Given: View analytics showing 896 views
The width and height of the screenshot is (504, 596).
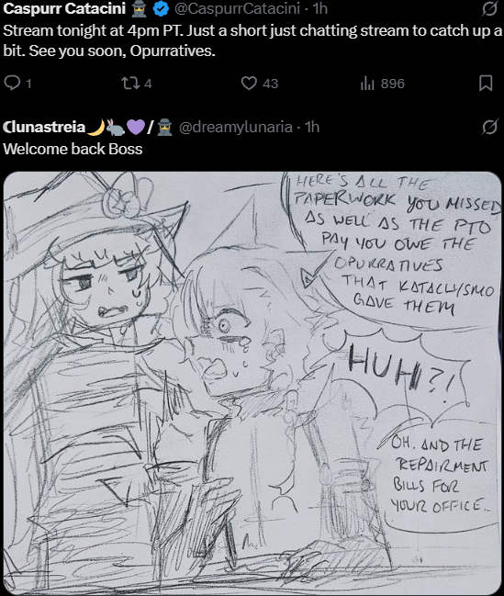Looking at the screenshot, I should tap(367, 84).
